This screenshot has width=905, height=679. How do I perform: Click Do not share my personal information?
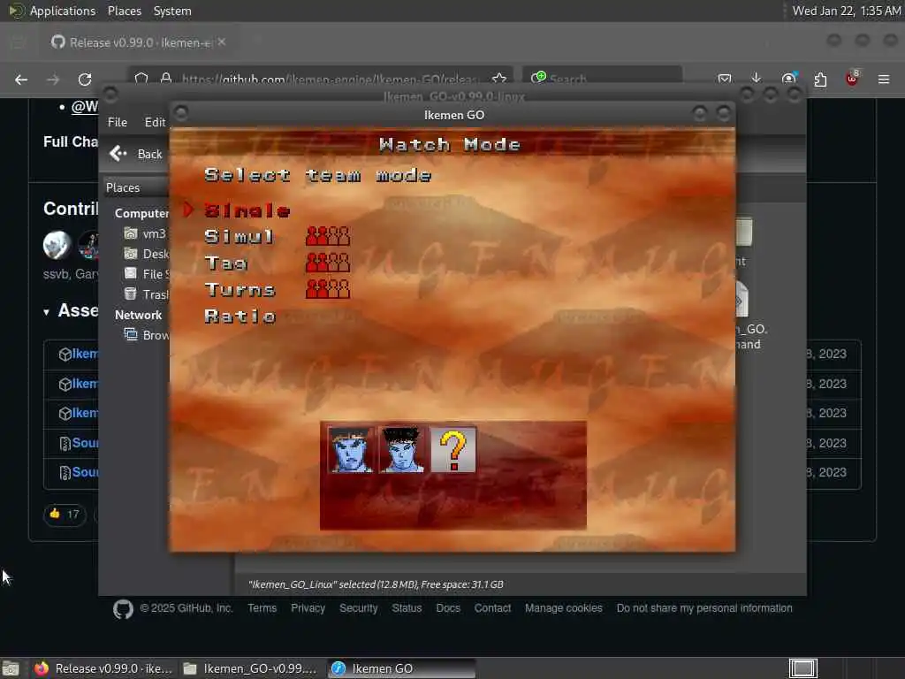click(x=704, y=608)
